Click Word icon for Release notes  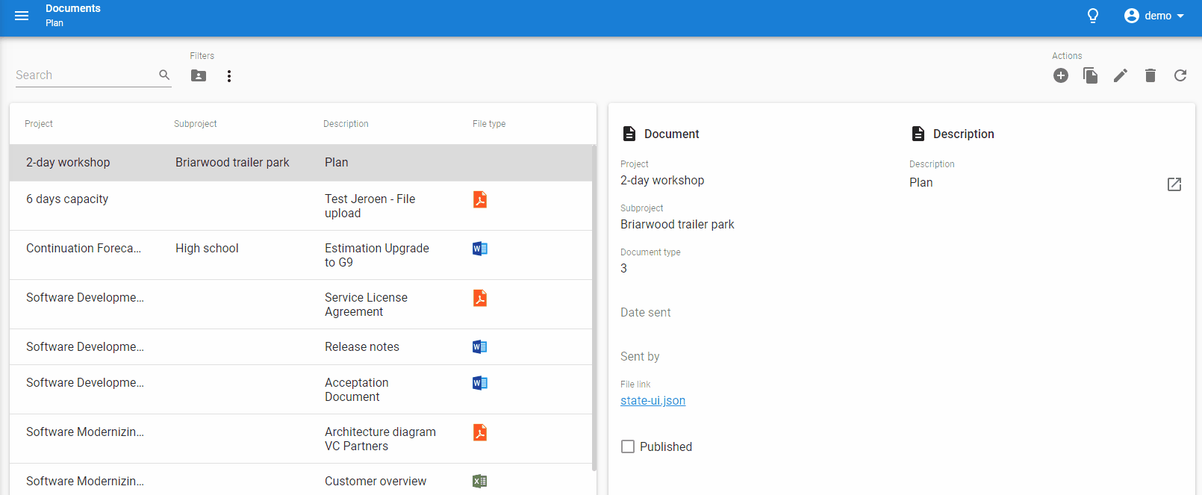(x=480, y=346)
